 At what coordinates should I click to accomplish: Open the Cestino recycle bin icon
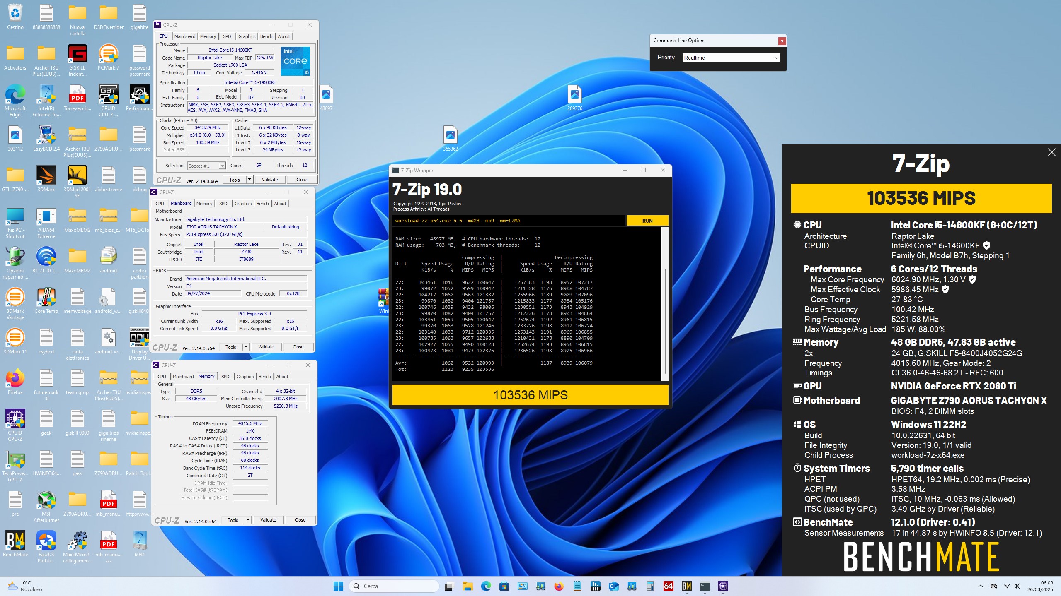point(15,17)
